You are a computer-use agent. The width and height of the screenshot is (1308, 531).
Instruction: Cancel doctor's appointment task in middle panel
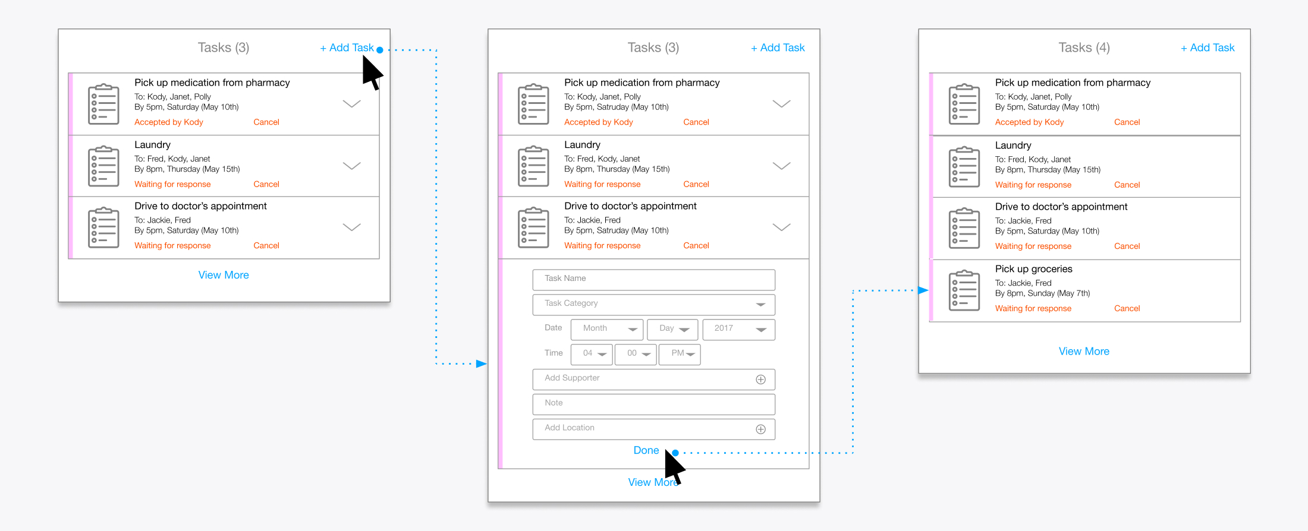point(696,245)
